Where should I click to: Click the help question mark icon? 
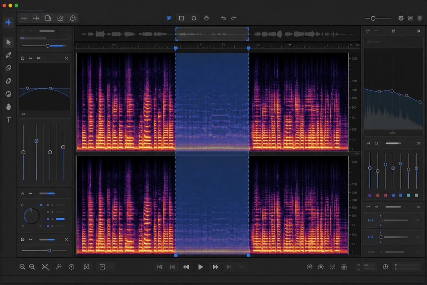(419, 18)
